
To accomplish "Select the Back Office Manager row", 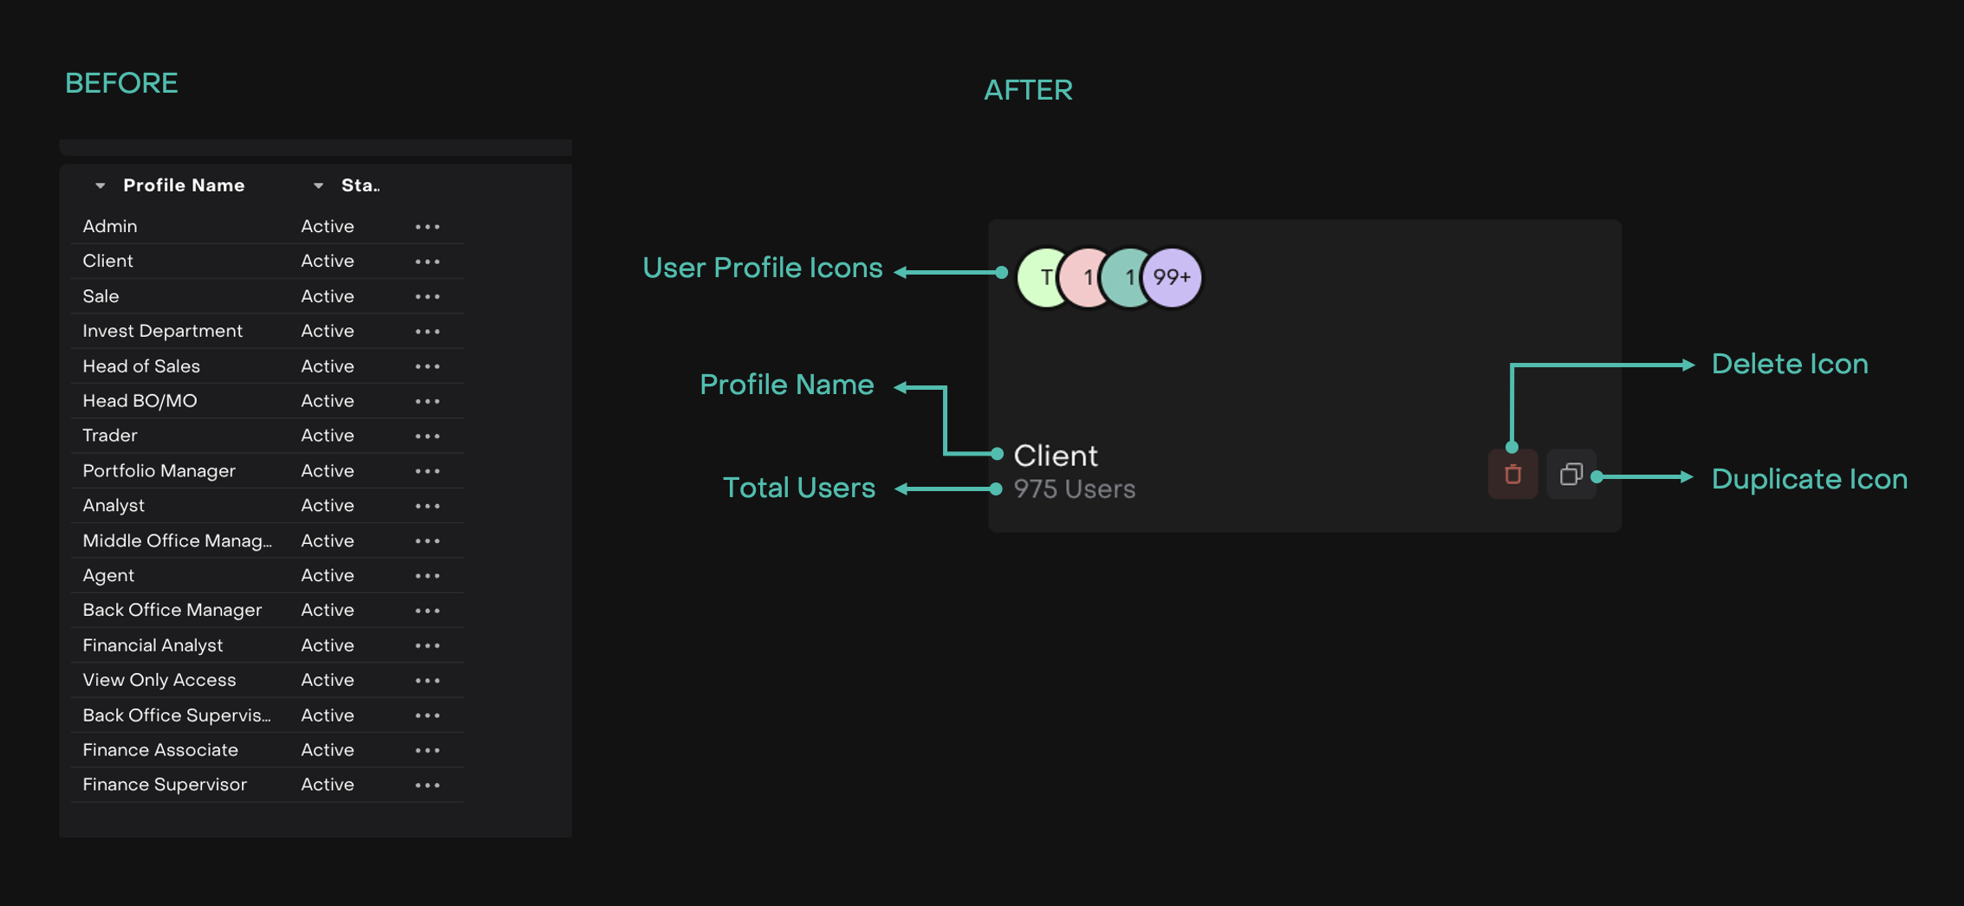I will coord(172,610).
